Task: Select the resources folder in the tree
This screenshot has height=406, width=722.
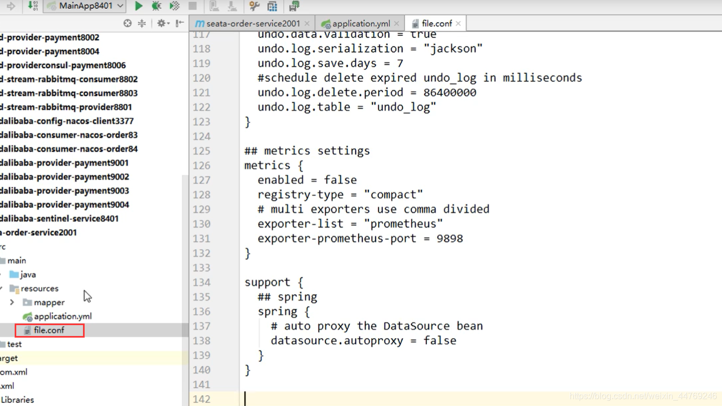Action: (x=40, y=289)
